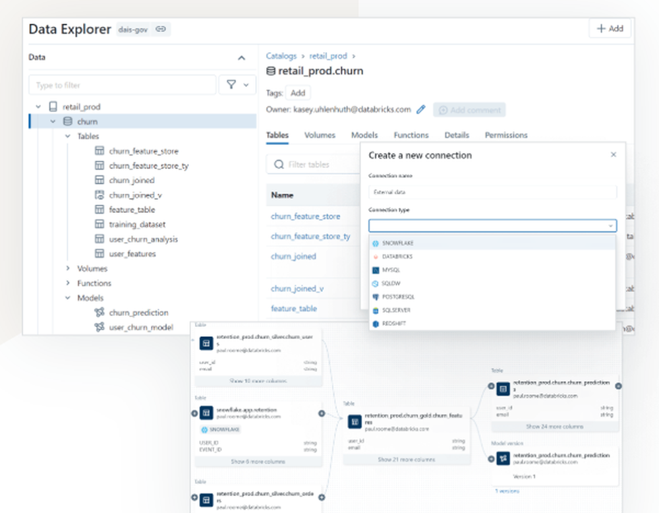The height and width of the screenshot is (513, 659).
Task: Choose the MySQL logo in connection types
Action: pyautogui.click(x=376, y=270)
